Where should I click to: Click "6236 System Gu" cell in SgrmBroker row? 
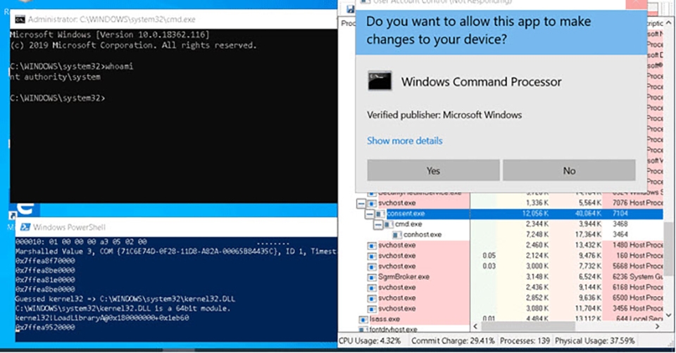click(638, 277)
